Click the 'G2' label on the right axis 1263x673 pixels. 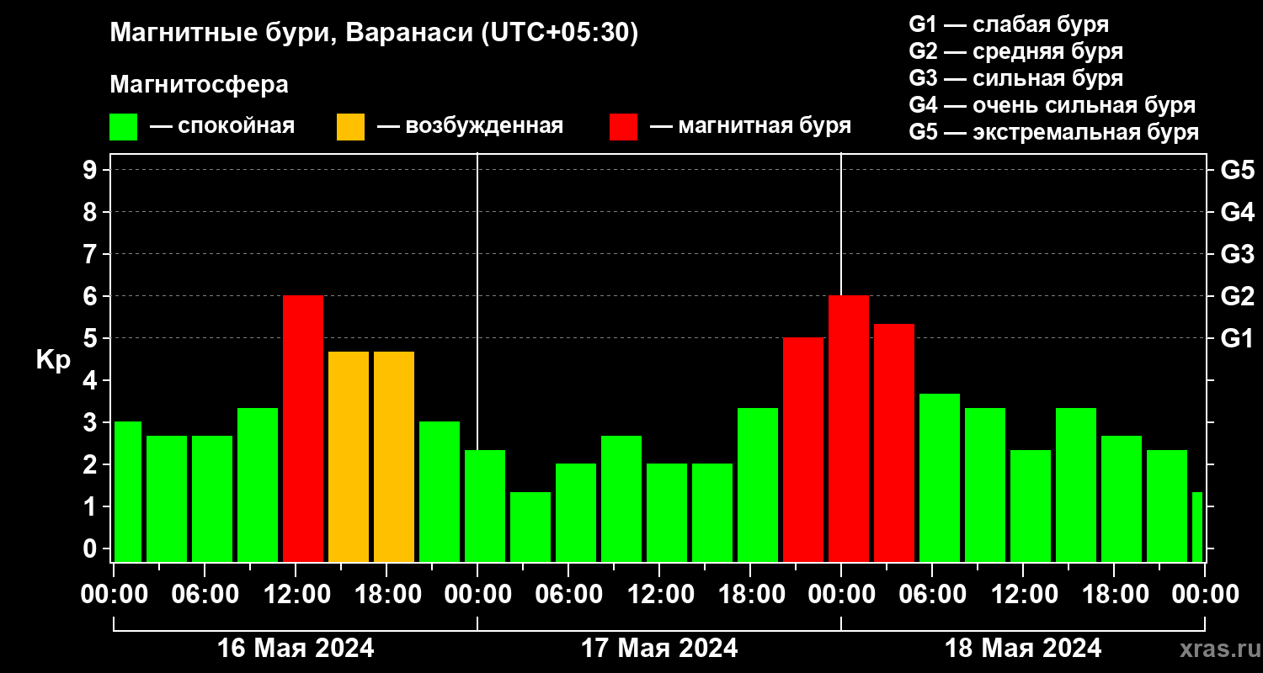[1237, 296]
